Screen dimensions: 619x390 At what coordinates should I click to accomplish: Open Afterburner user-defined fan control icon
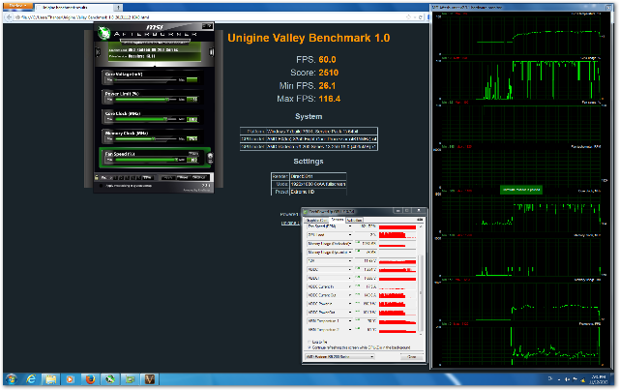pyautogui.click(x=211, y=156)
